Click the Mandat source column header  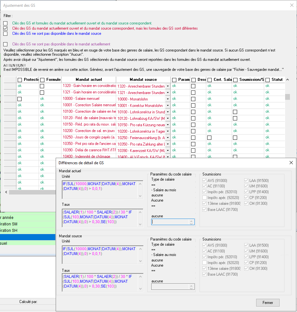tap(143, 80)
